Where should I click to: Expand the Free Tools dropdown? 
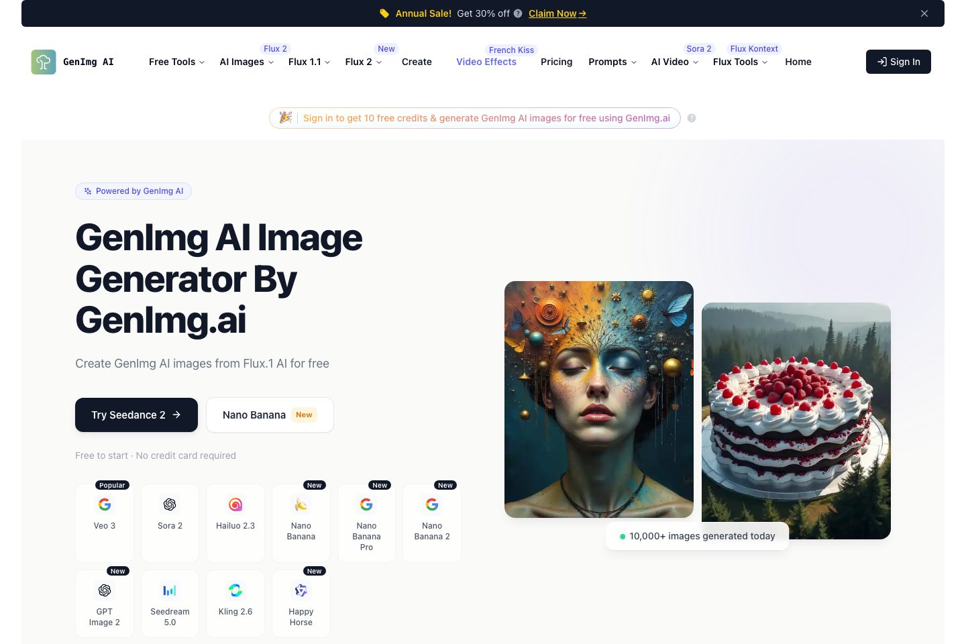point(177,62)
